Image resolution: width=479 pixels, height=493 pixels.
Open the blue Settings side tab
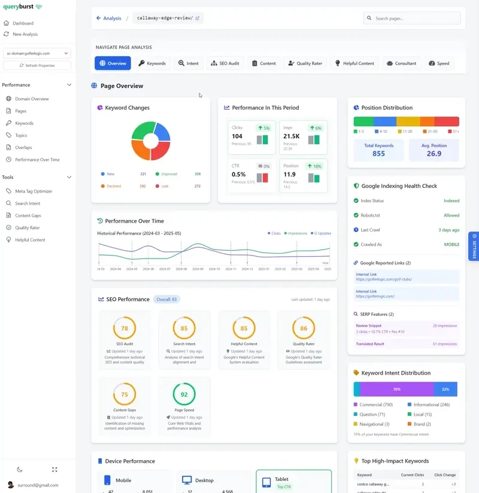(x=474, y=246)
